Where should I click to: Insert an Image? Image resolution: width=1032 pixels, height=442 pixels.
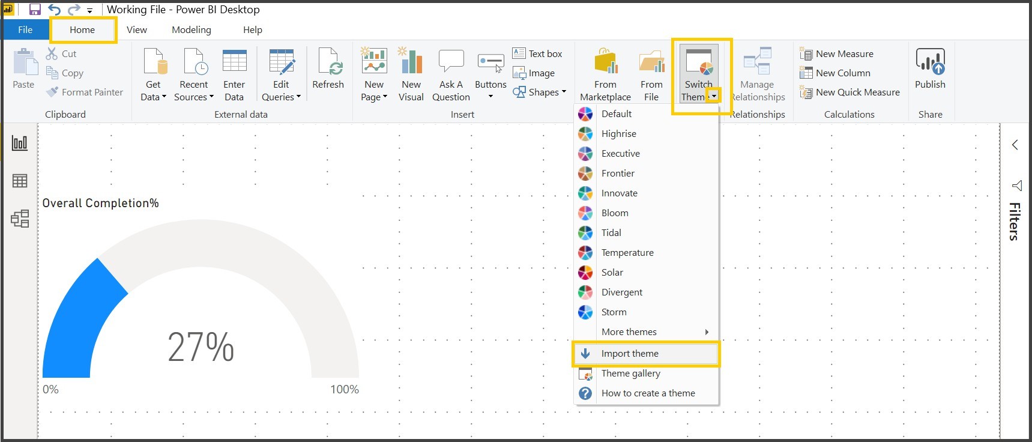coord(534,73)
